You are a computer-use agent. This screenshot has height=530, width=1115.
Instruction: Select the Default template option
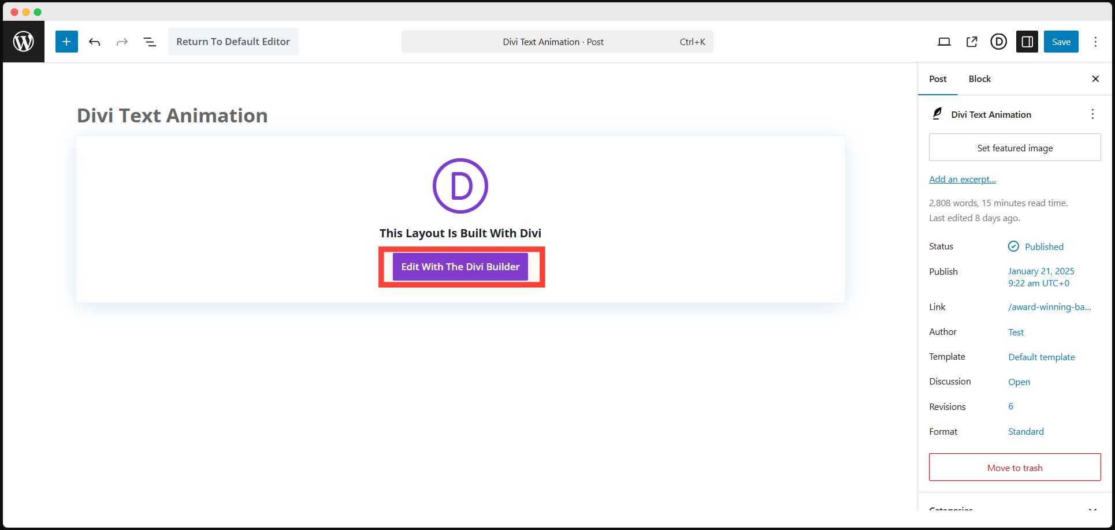tap(1042, 357)
